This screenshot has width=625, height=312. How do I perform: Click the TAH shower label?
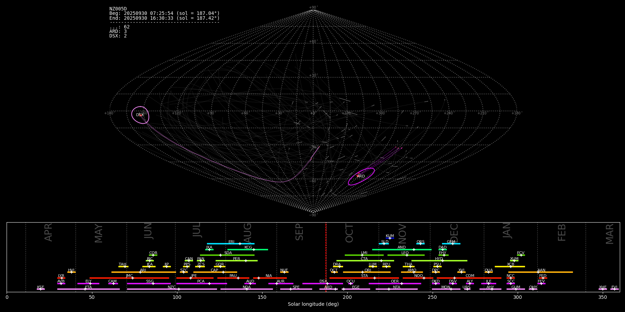click(x=123, y=265)
